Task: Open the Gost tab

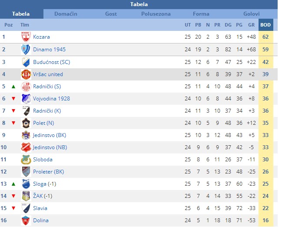Action: [x=111, y=14]
